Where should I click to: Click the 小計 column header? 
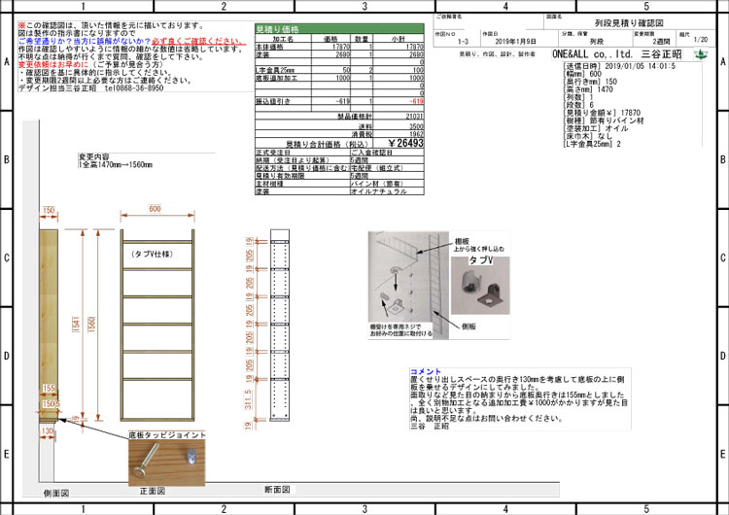[x=398, y=39]
